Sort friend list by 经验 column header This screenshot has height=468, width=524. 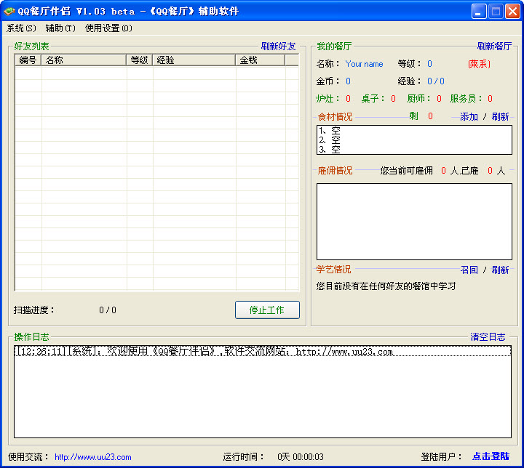click(x=194, y=60)
